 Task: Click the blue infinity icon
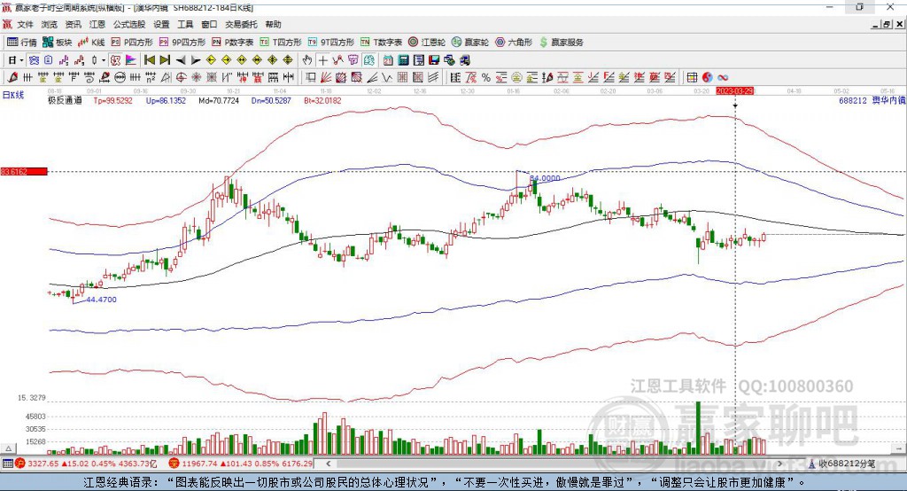click(723, 77)
